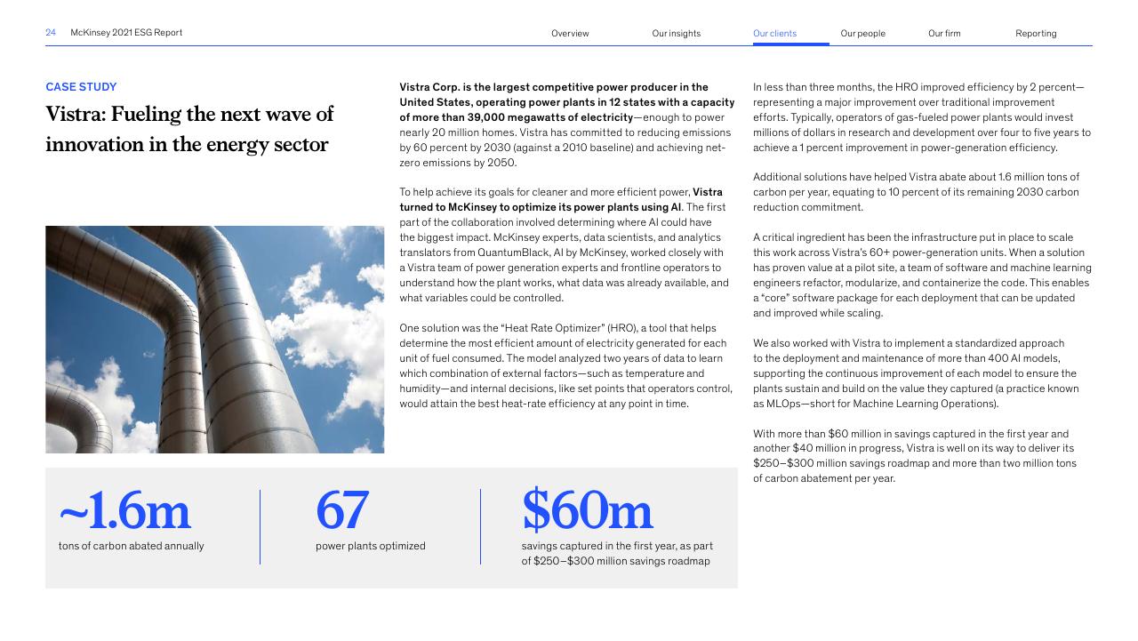
Task: Click the page number 24
Action: 51,33
